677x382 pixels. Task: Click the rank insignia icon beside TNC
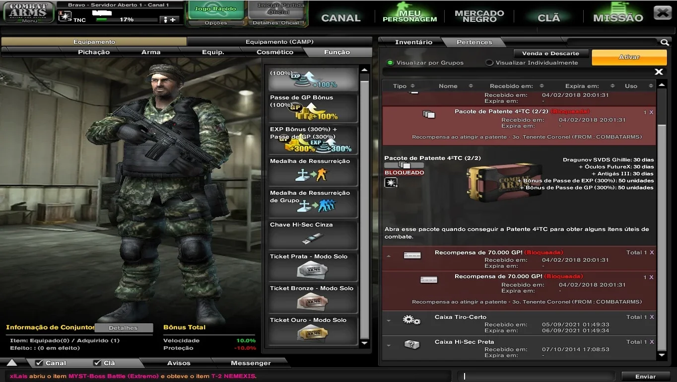pos(65,16)
